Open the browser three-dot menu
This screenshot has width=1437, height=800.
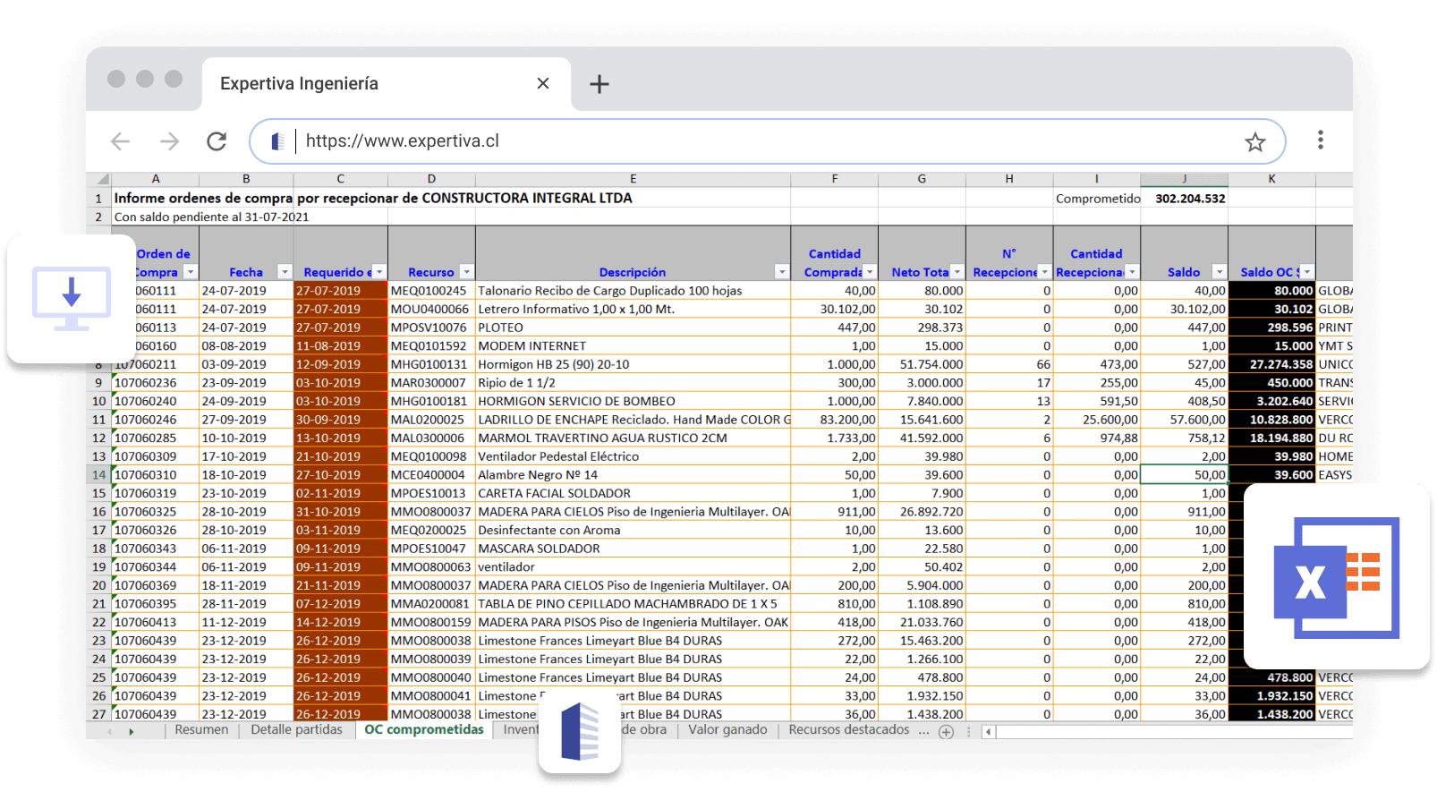(x=1320, y=140)
